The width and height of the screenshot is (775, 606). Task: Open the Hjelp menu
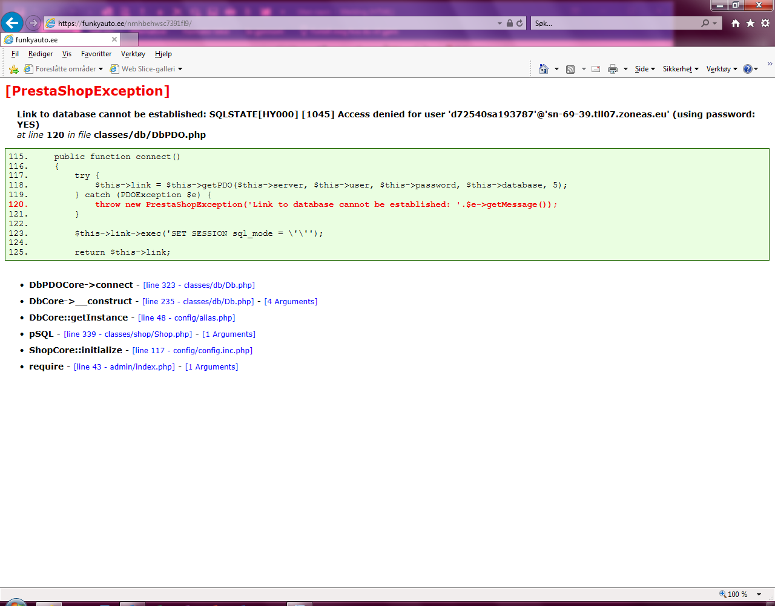[x=163, y=54]
